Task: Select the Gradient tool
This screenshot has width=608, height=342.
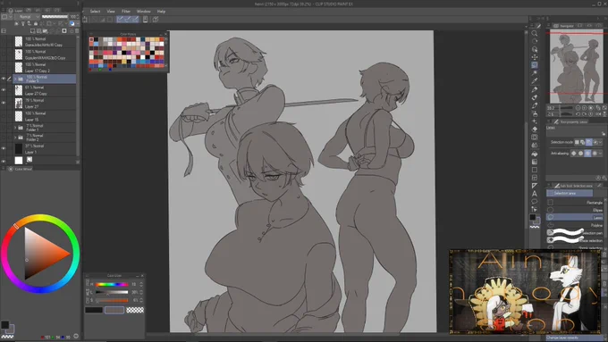Action: [x=535, y=162]
